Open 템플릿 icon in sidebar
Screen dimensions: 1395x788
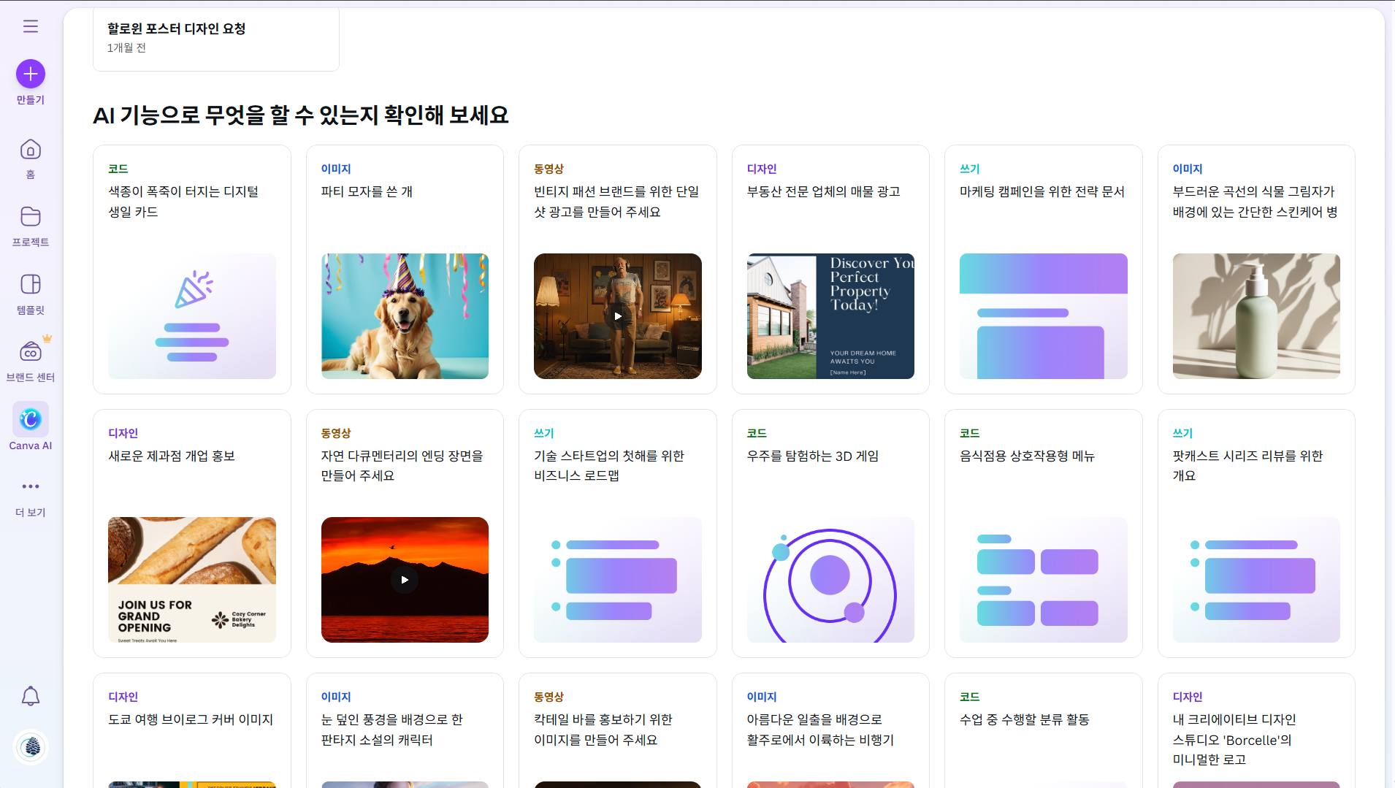point(31,284)
